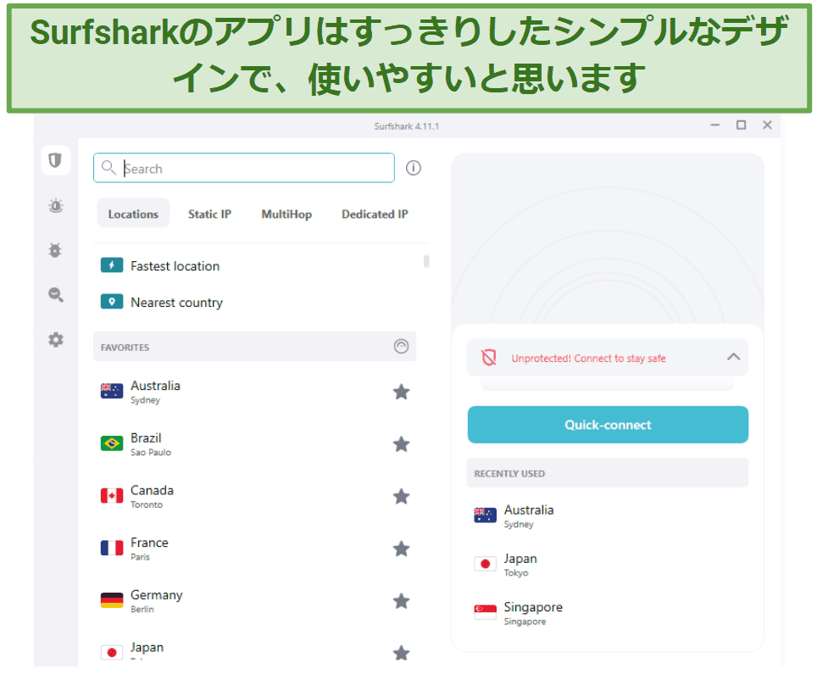Click the Fastest location lightning icon
The height and width of the screenshot is (674, 817).
(x=112, y=265)
